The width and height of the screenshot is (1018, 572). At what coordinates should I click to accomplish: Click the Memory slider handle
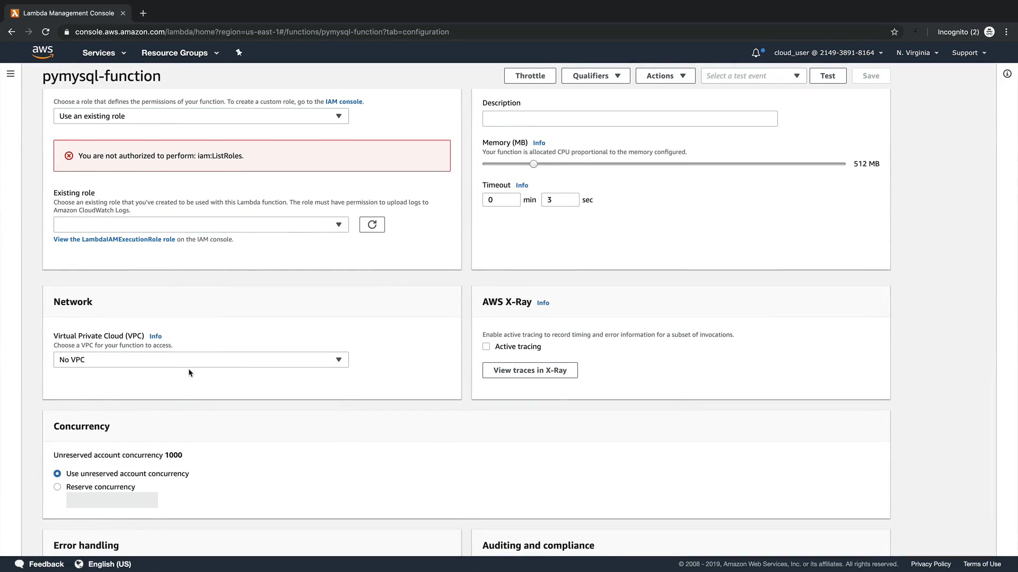pyautogui.click(x=533, y=164)
